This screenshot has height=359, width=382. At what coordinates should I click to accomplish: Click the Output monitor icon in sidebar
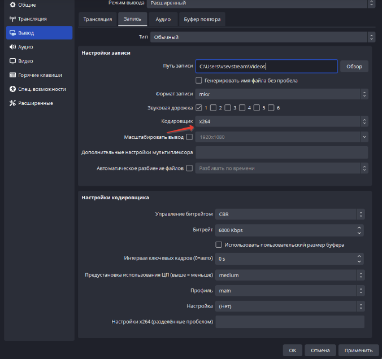12,33
